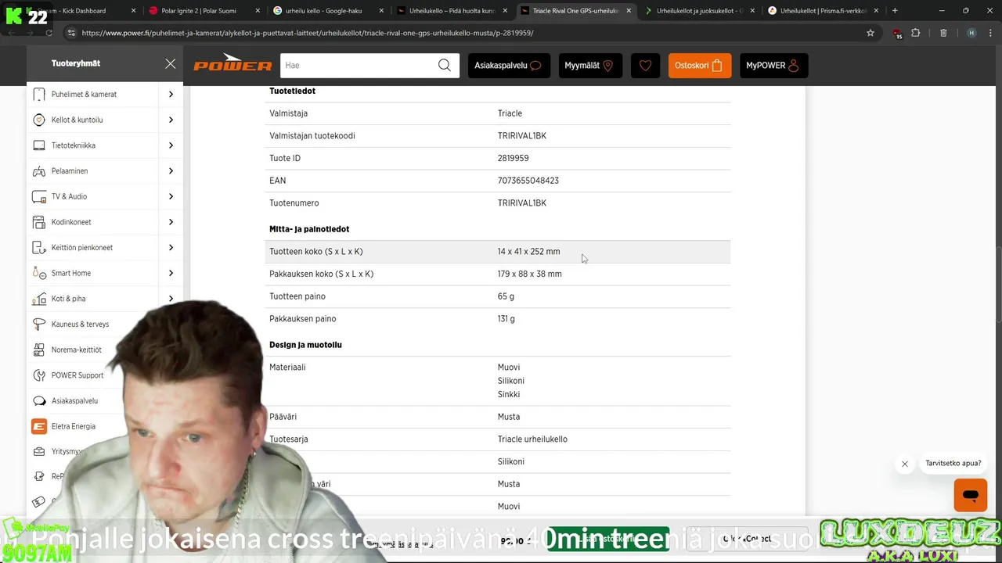Open Kellot & kuntoilu category

[x=77, y=120]
